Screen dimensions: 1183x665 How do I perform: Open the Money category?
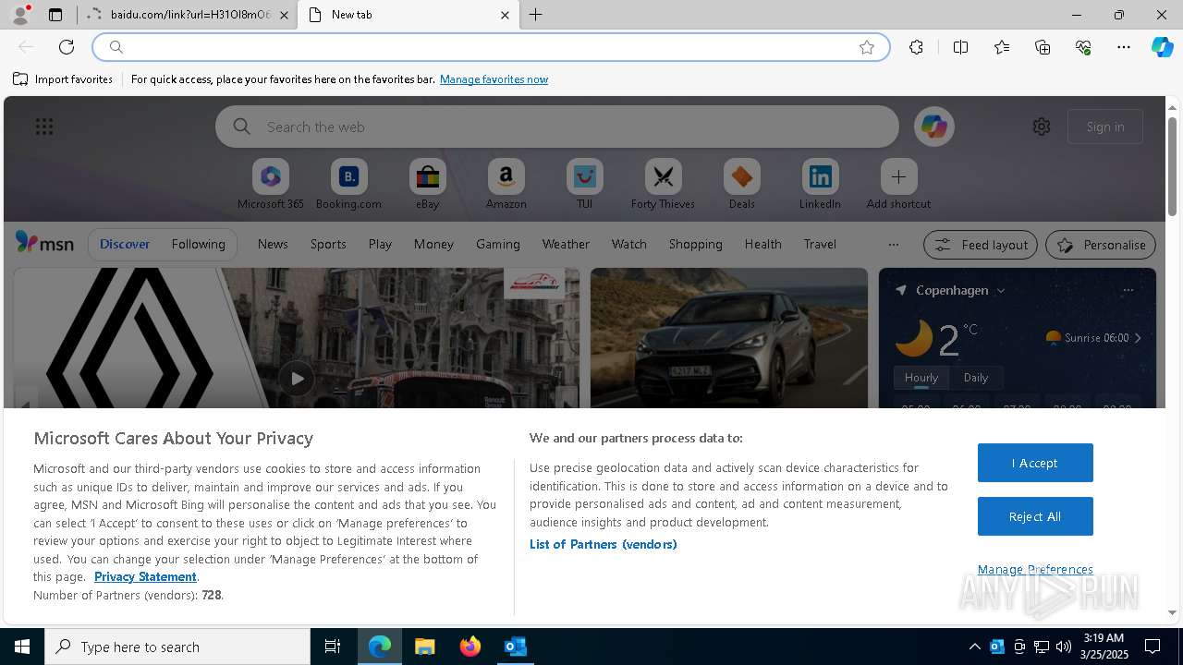(433, 244)
